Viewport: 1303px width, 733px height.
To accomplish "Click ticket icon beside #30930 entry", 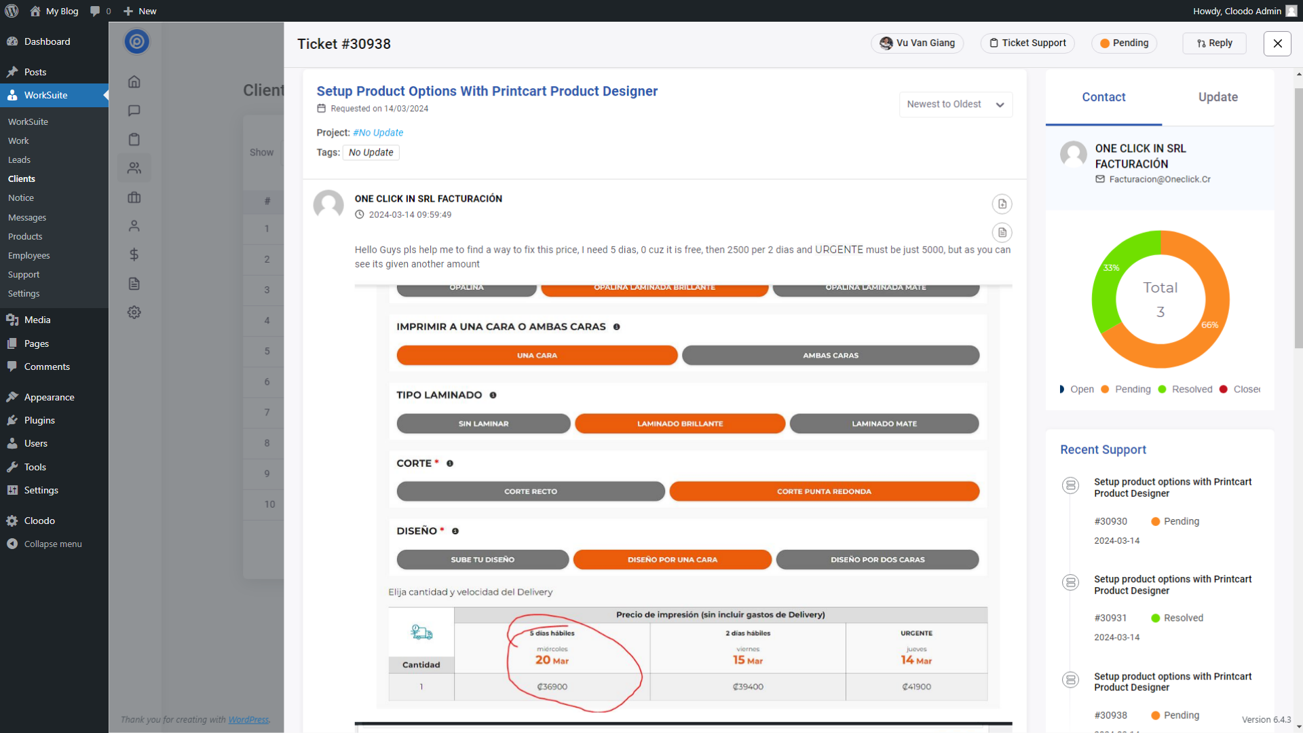I will pos(1070,485).
